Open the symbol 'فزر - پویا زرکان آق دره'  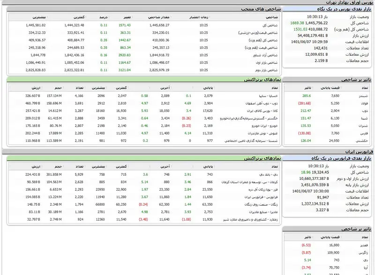[263, 189]
